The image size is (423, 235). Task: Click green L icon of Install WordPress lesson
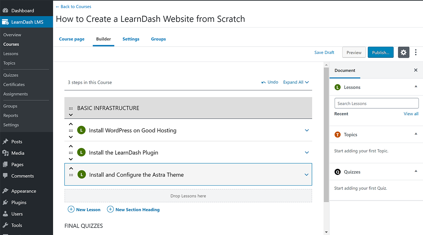(81, 130)
